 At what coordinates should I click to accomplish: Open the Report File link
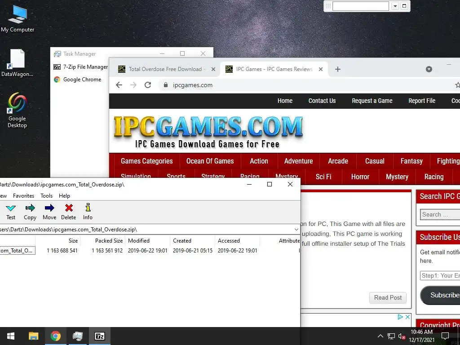coord(422,101)
